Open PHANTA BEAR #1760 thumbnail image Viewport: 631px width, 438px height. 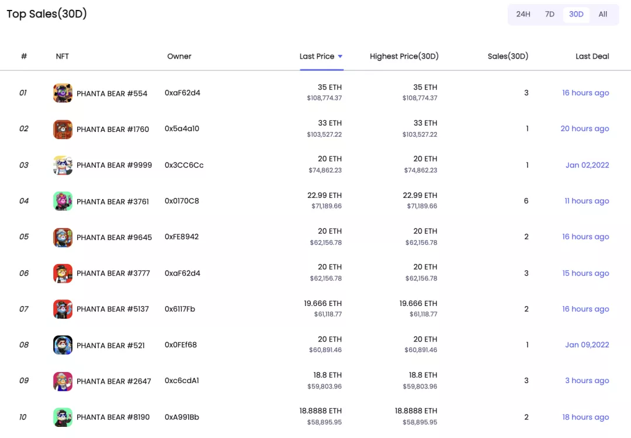[x=63, y=129]
